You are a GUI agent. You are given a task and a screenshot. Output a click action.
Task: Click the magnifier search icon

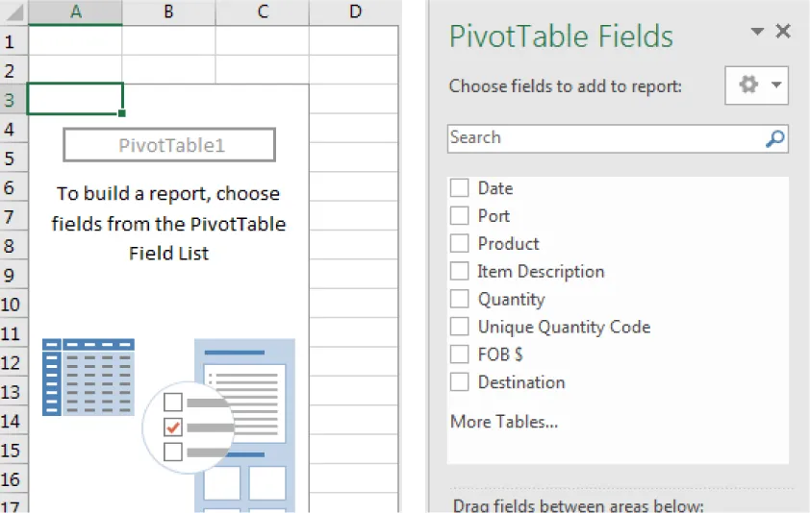click(774, 138)
